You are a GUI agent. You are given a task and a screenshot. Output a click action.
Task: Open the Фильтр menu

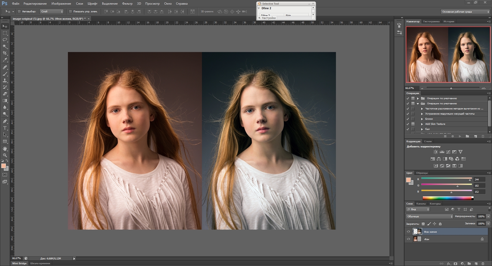tap(127, 4)
